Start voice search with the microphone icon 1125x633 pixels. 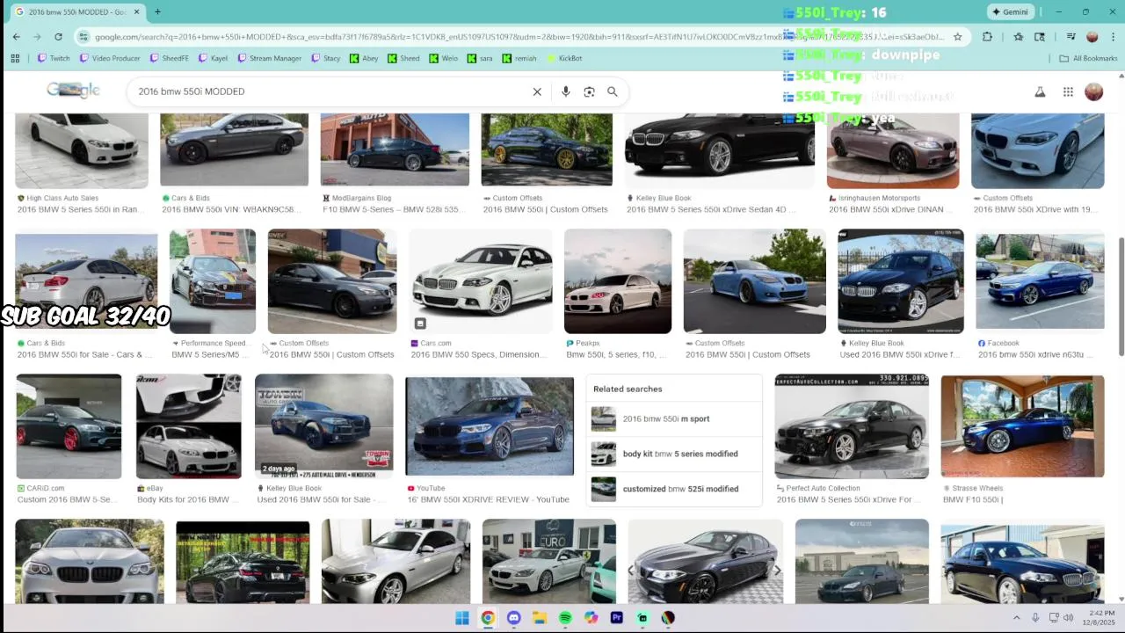pyautogui.click(x=565, y=91)
